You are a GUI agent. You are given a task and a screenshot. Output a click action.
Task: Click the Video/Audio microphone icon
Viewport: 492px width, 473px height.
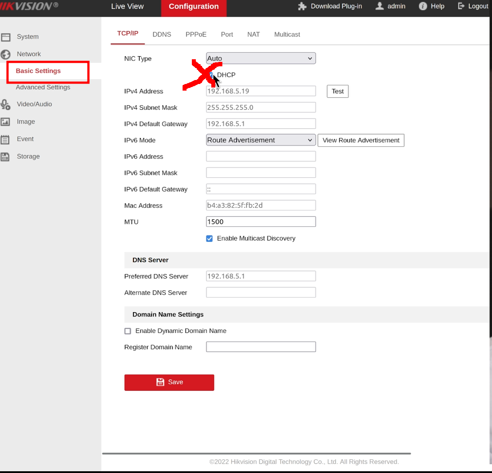5,104
